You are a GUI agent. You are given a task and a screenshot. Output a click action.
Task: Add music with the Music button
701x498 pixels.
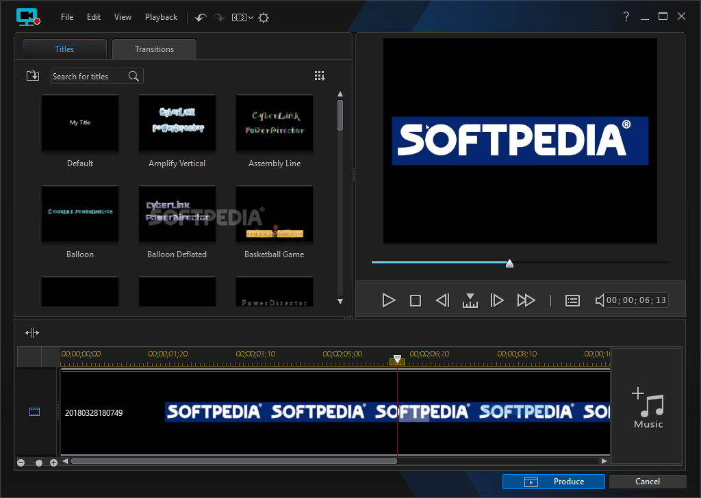[648, 408]
